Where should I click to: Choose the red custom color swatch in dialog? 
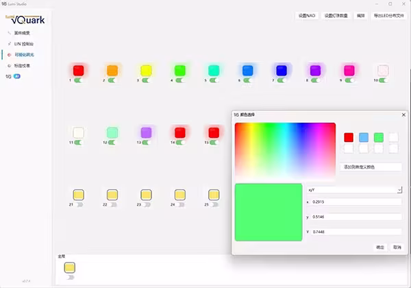coord(349,137)
